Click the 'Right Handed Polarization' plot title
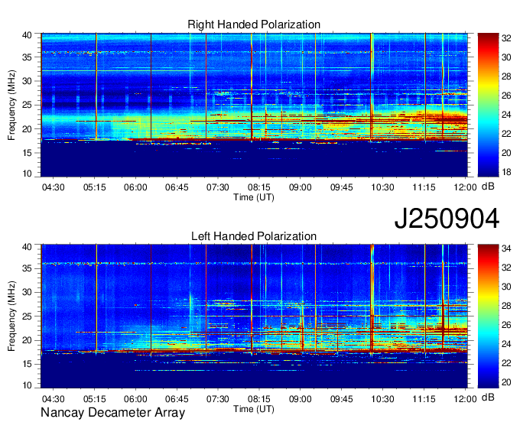 (254, 24)
